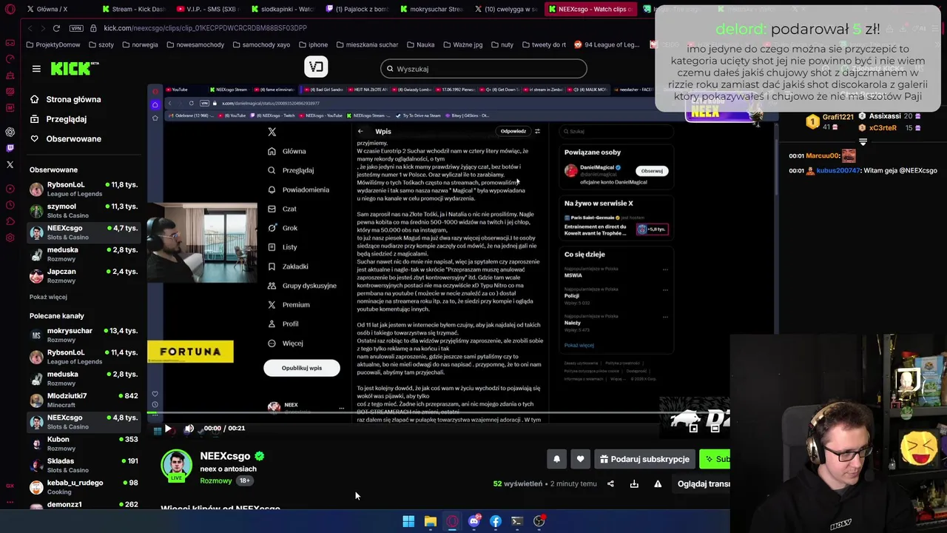Switch to the Stream - Kick Dashboard tab
The width and height of the screenshot is (947, 533).
(x=133, y=9)
